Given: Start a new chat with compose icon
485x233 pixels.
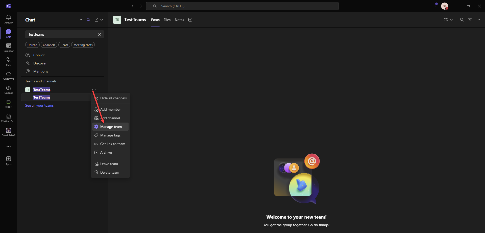Looking at the screenshot, I should 96,20.
